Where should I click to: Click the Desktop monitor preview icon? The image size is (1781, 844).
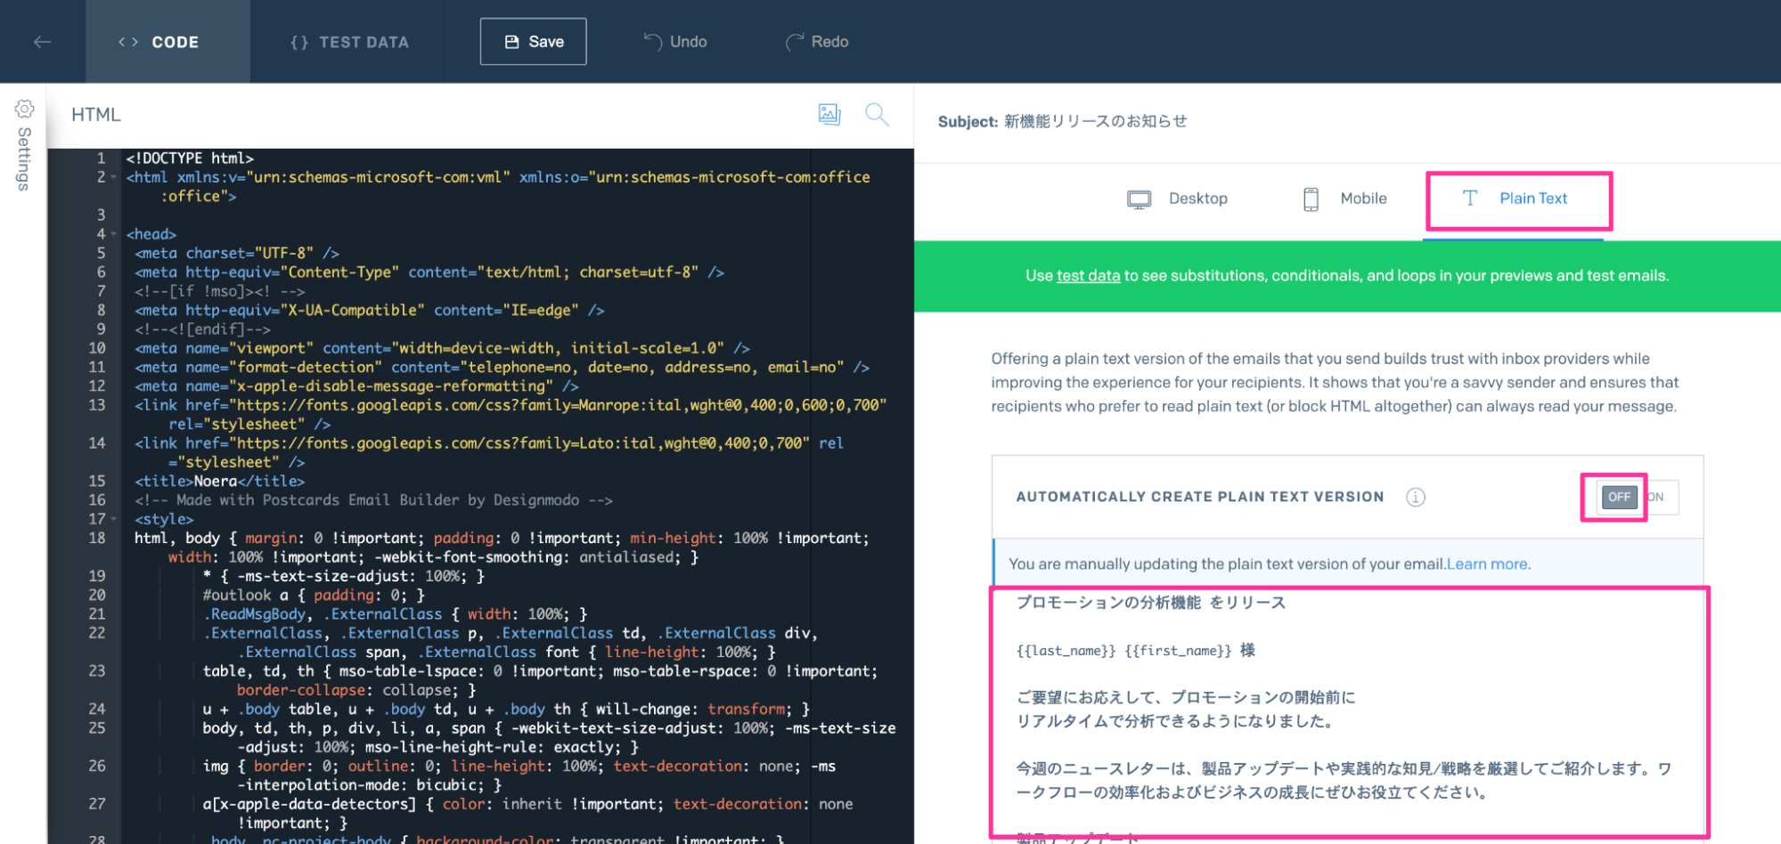(x=1139, y=199)
